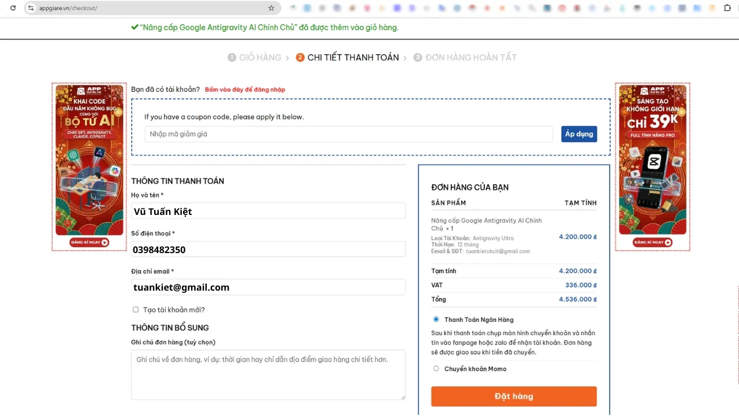Screen dimensions: 739x416
Task: Click the Họ và tên name field
Action: (268, 211)
